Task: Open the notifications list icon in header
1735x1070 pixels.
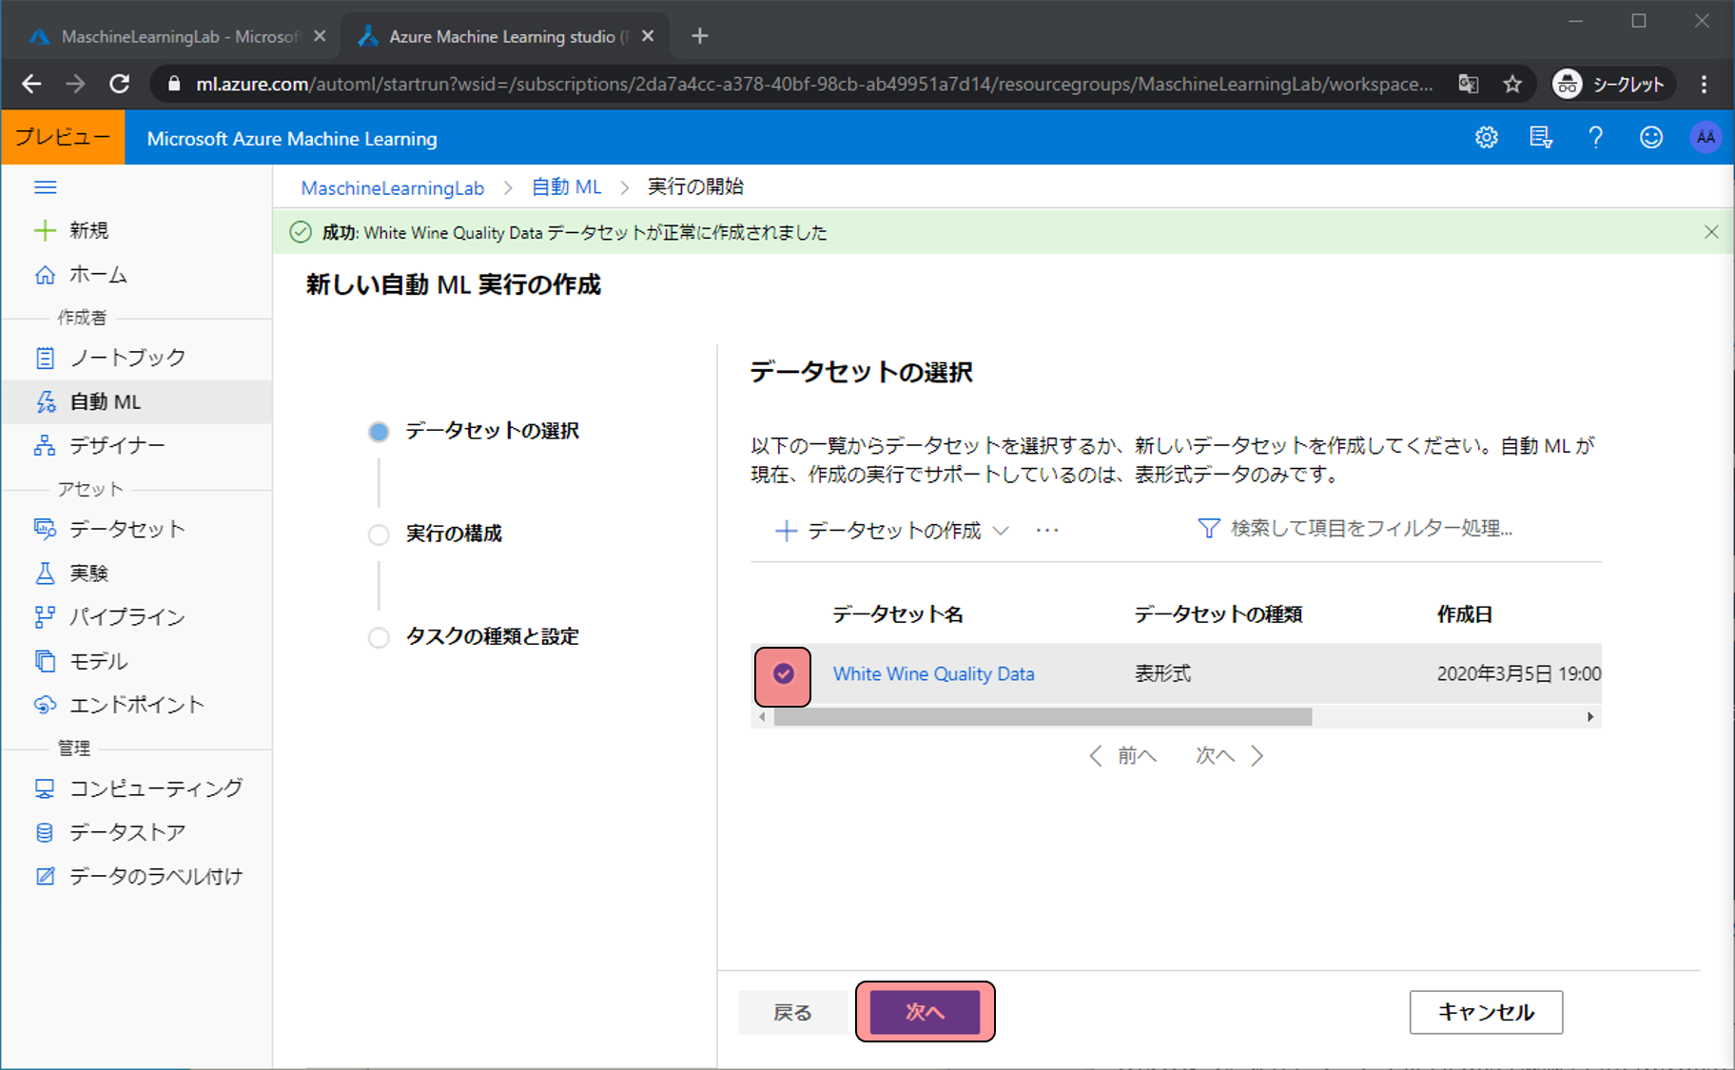Action: (x=1540, y=138)
